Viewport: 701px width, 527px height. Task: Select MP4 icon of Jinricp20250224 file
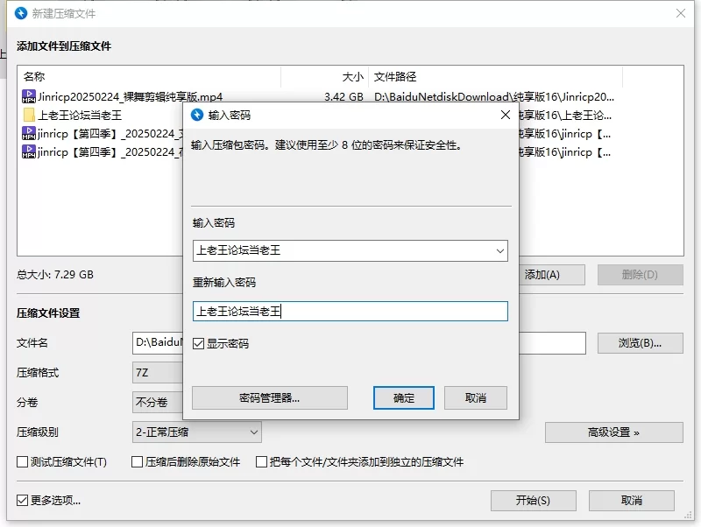pyautogui.click(x=29, y=96)
